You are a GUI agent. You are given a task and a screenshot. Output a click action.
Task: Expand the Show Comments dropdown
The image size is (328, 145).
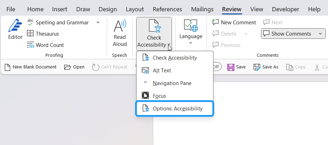321,34
